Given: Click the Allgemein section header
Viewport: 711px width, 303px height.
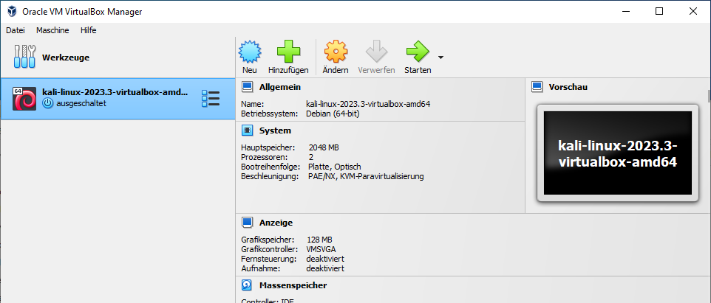Looking at the screenshot, I should pos(279,87).
